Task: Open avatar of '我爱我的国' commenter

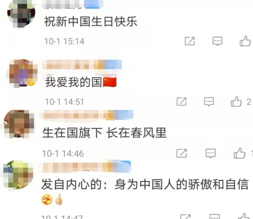Action: [24, 74]
